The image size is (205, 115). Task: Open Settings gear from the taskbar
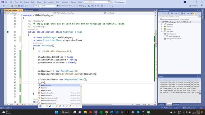coord(133,112)
